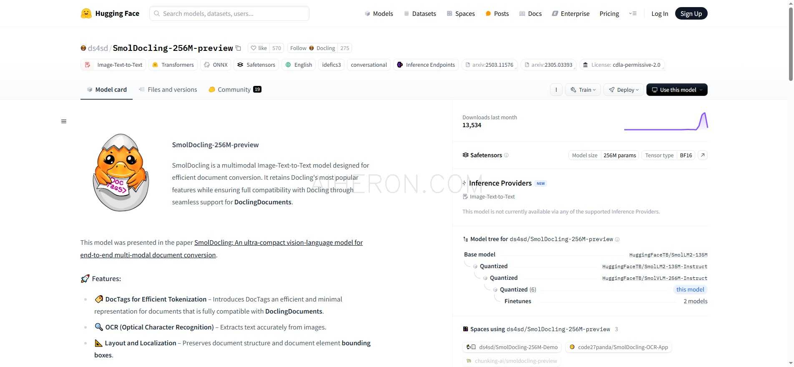The height and width of the screenshot is (367, 794).
Task: Expand the Train dropdown
Action: (583, 90)
